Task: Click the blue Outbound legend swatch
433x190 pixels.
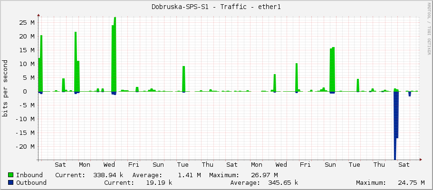Action: pos(11,182)
